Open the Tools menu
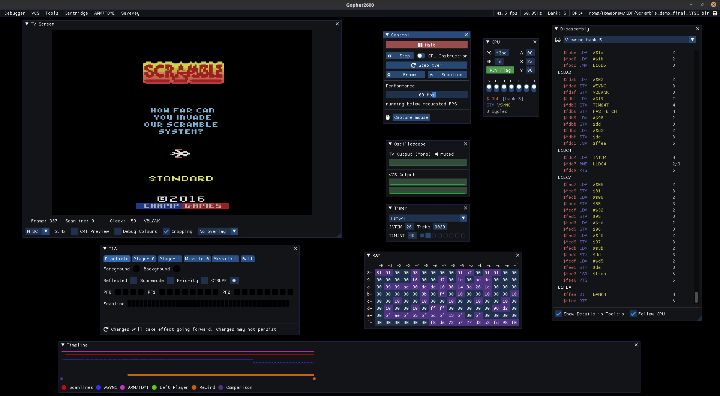 pyautogui.click(x=52, y=13)
